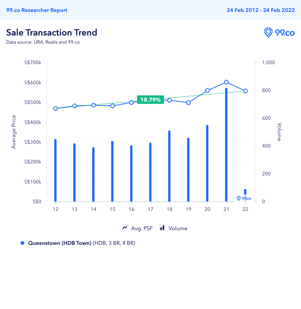
Task: Click the S$500k axis label
Action: tap(33, 102)
